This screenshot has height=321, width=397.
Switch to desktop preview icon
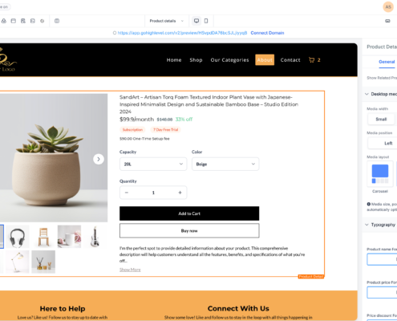pyautogui.click(x=196, y=21)
